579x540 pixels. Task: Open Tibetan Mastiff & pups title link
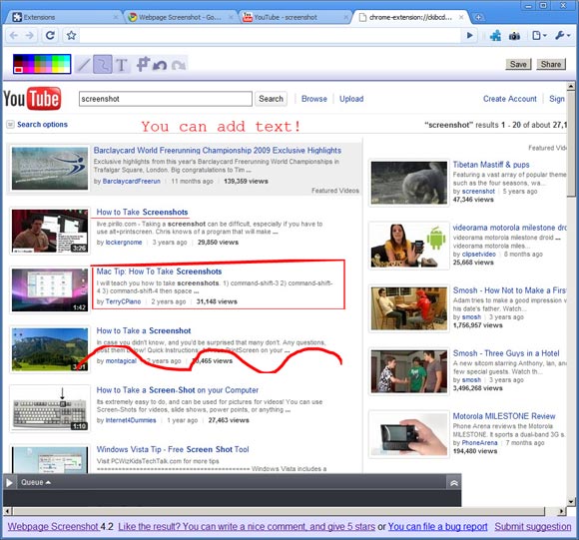pyautogui.click(x=491, y=165)
